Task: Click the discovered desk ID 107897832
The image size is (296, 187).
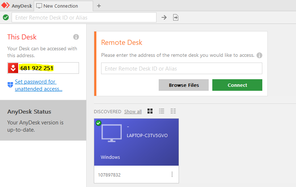Action: point(109,175)
